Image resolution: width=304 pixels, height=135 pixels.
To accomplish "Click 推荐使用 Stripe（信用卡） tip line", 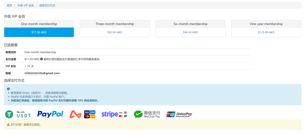I will tap(39, 93).
